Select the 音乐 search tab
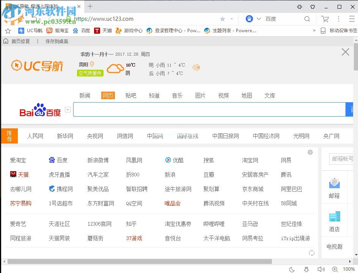The height and width of the screenshot is (273, 358). point(177,95)
